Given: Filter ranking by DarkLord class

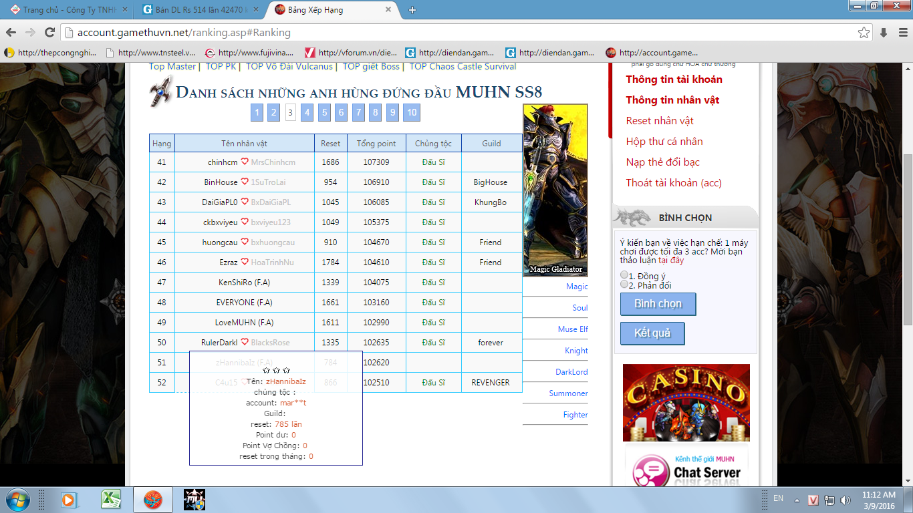Looking at the screenshot, I should click(571, 372).
